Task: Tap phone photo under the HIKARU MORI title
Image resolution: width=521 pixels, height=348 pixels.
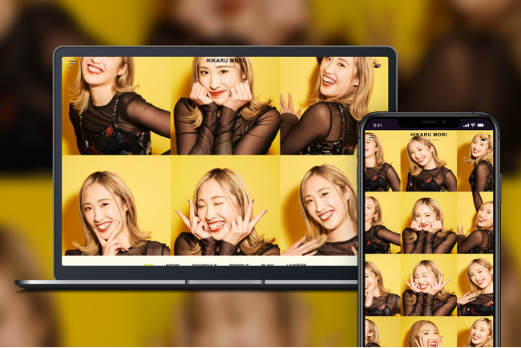Action: coord(429,161)
